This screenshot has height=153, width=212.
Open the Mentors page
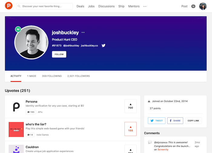click(x=134, y=6)
